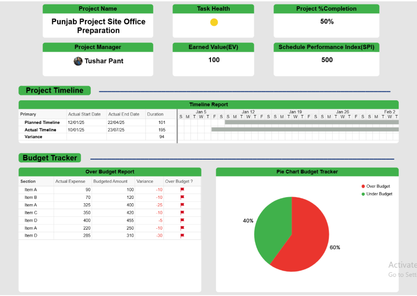Image resolution: width=417 pixels, height=296 pixels.
Task: Click the flag for the row with variance -30
Action: pos(182,235)
